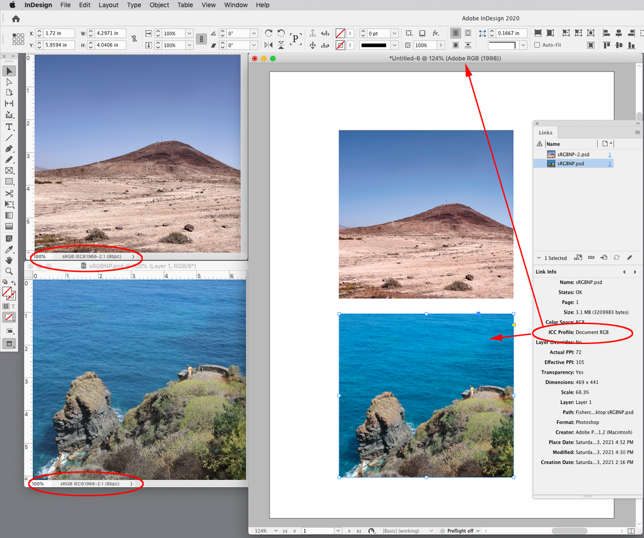This screenshot has height=538, width=644.
Task: Toggle constrain width and height proportions
Action: [x=134, y=39]
